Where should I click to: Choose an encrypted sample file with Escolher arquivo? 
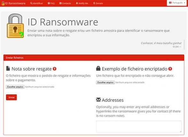coord(106,82)
